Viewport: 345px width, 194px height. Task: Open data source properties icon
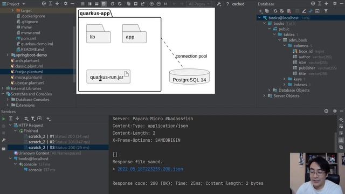282,11
